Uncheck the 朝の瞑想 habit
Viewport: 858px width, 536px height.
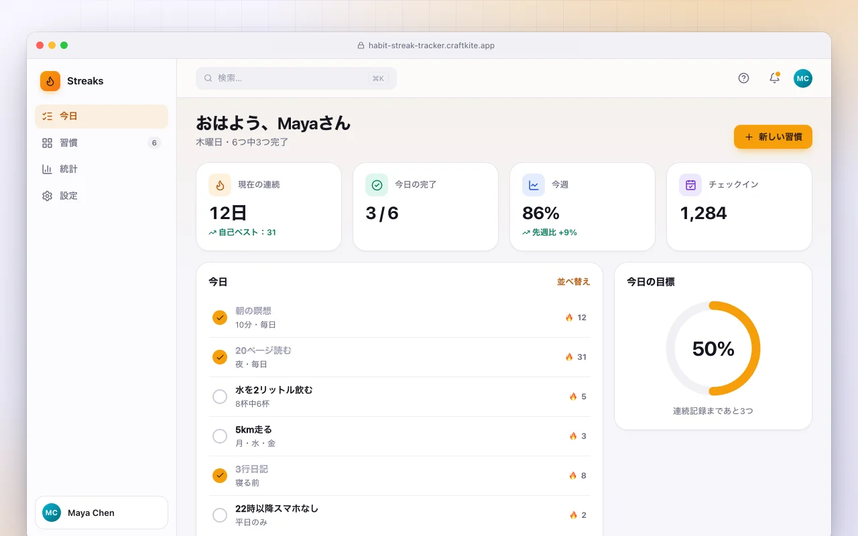pyautogui.click(x=220, y=318)
